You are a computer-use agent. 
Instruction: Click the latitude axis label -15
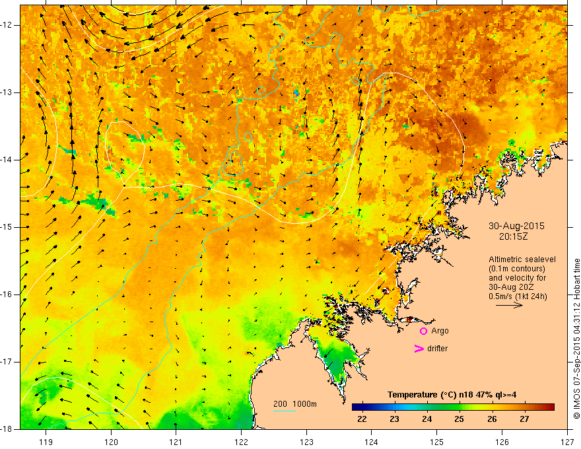click(x=7, y=227)
